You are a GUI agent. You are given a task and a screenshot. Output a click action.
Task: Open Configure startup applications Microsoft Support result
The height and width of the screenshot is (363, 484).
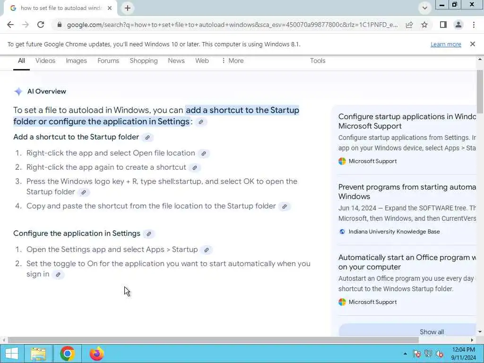click(407, 121)
